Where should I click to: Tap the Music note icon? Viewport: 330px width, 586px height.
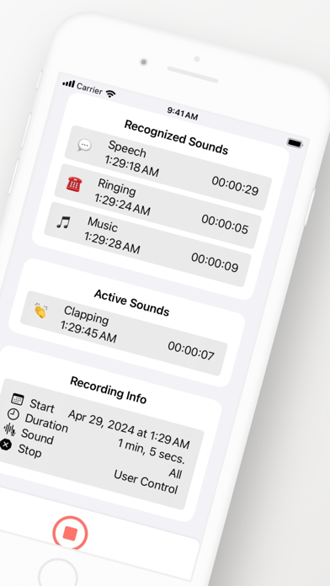[x=63, y=222]
